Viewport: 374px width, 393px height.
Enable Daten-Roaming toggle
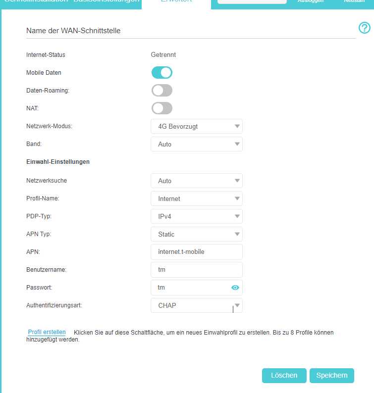162,91
